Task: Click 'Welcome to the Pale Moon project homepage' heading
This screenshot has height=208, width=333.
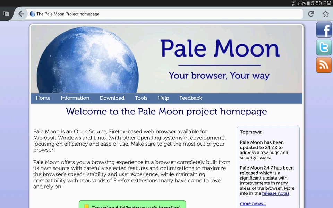Action: (x=166, y=111)
